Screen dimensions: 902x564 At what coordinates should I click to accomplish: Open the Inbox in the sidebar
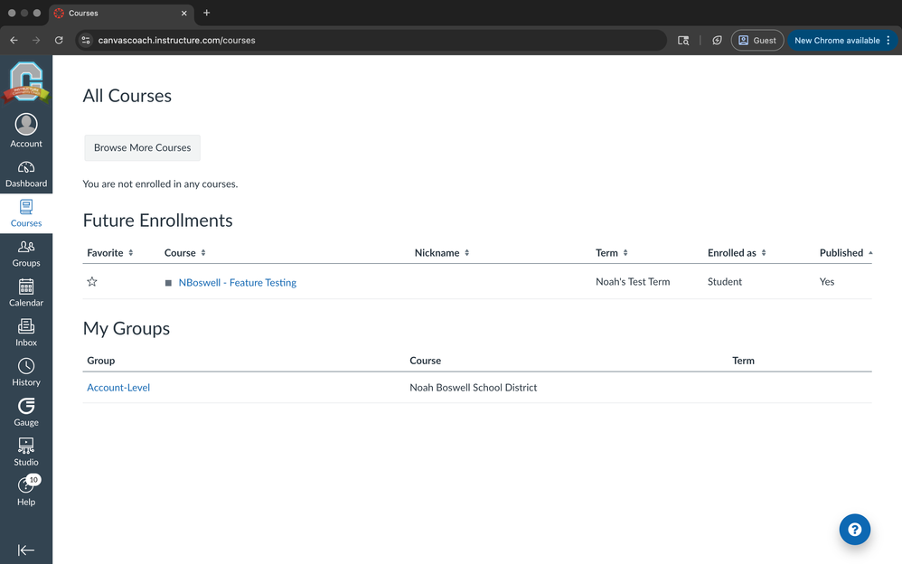26,333
